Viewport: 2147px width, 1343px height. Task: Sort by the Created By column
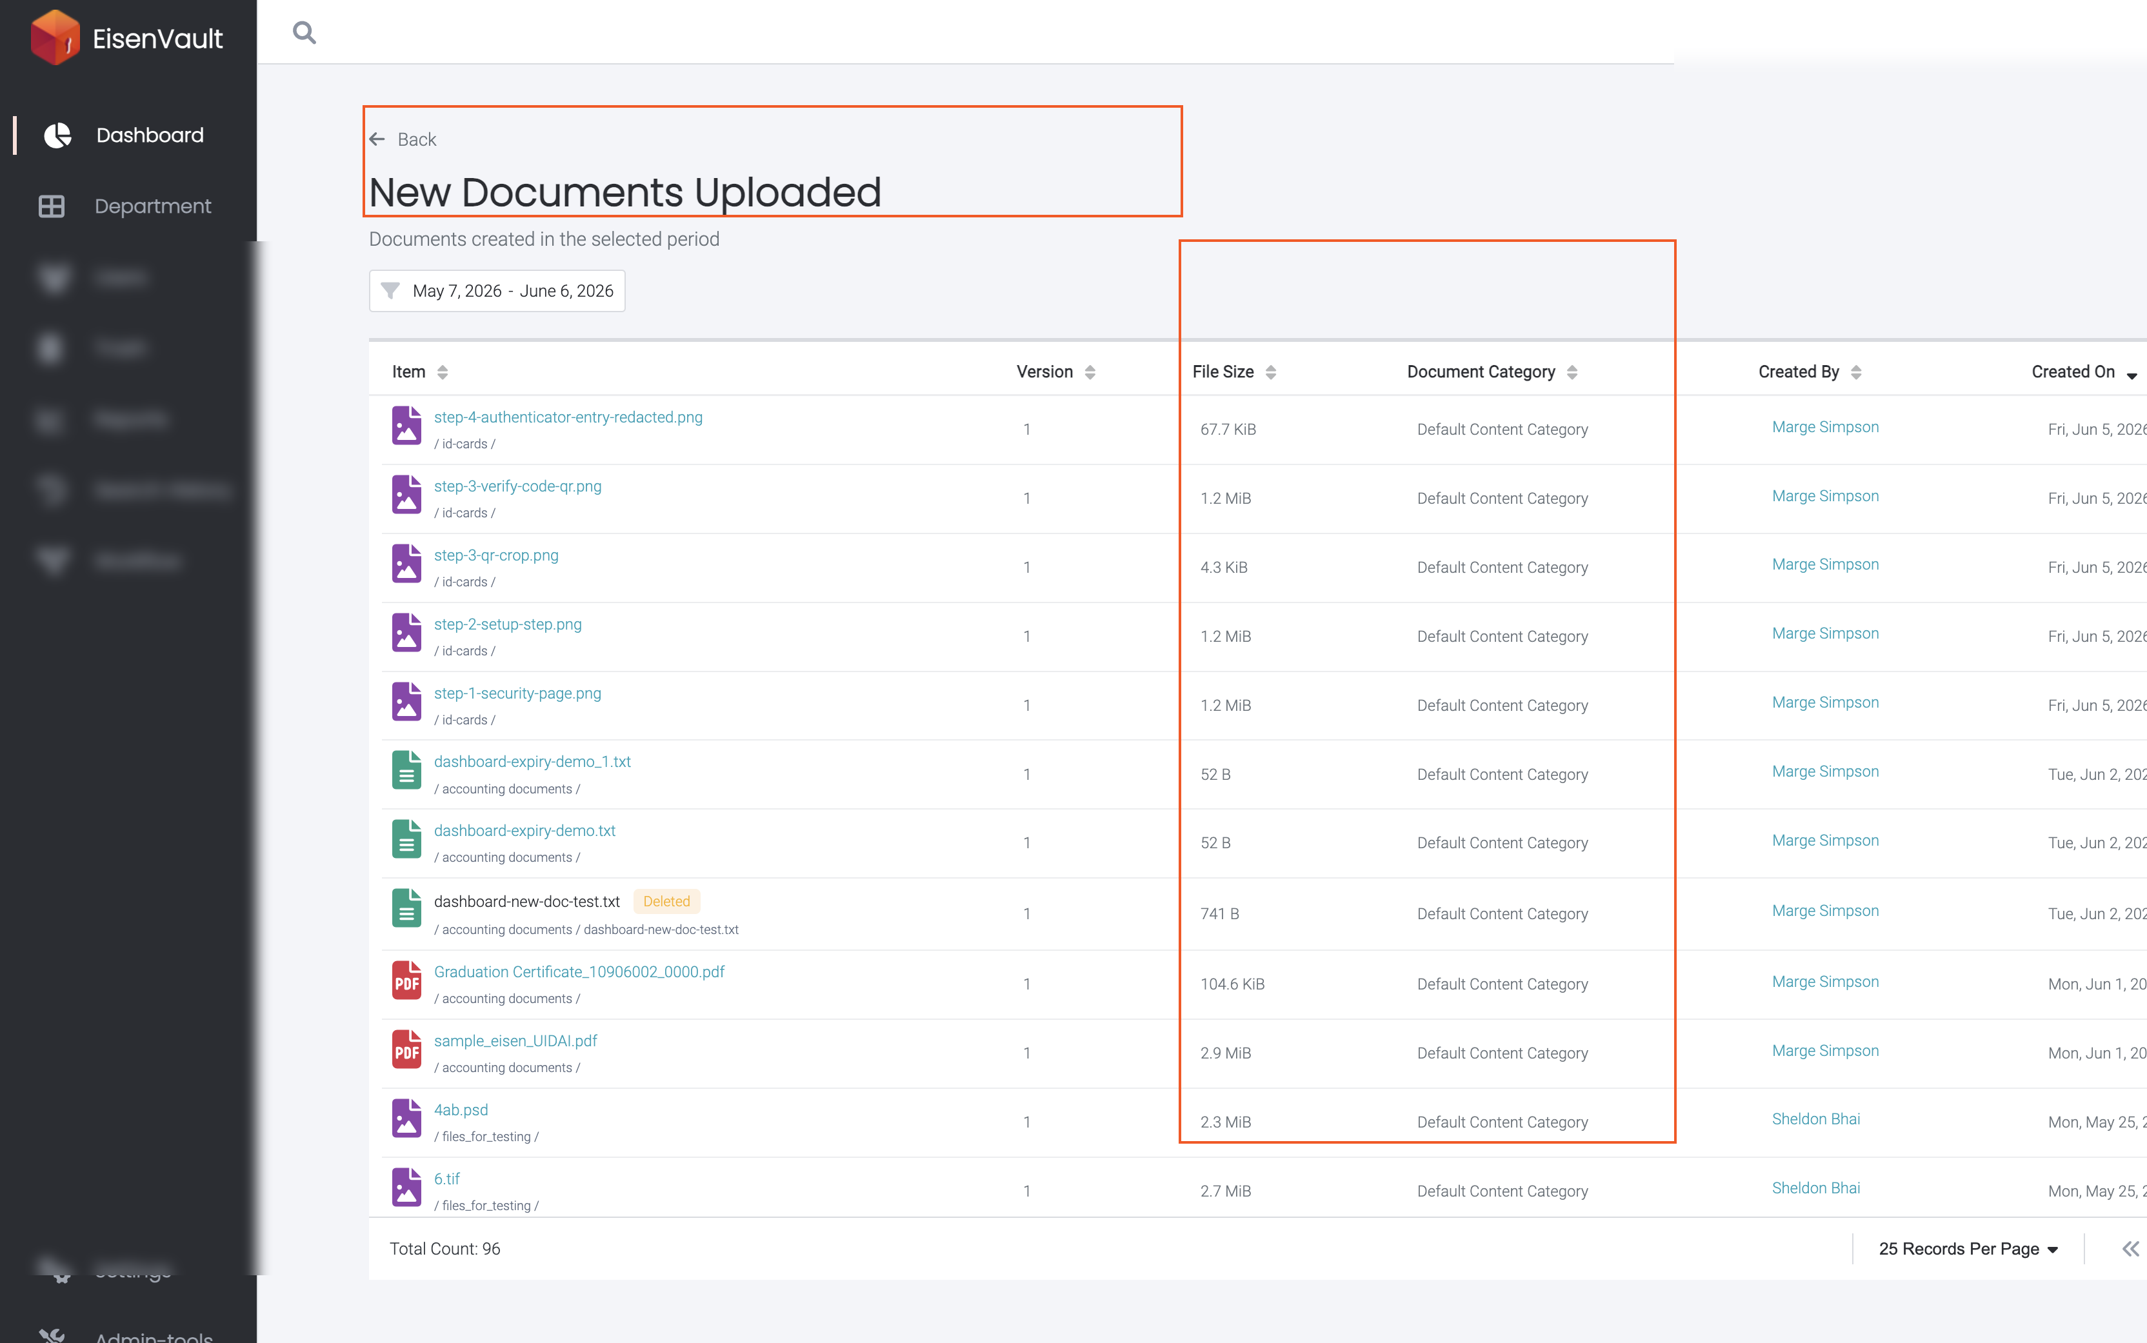point(1810,372)
